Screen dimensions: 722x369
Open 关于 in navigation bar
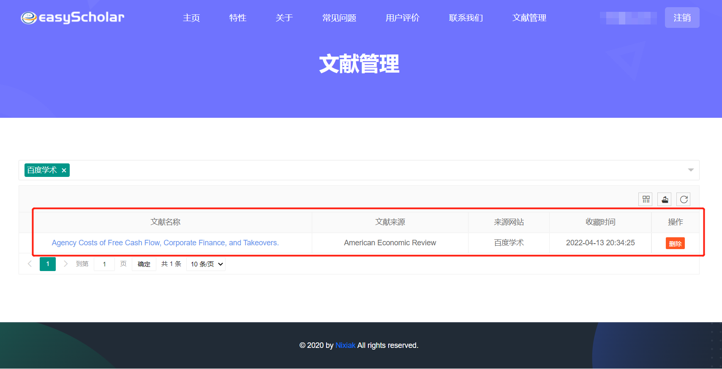tap(284, 18)
